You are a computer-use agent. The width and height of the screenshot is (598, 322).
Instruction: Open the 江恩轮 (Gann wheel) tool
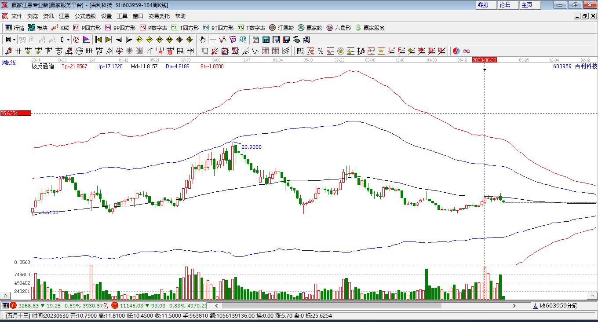tap(281, 28)
